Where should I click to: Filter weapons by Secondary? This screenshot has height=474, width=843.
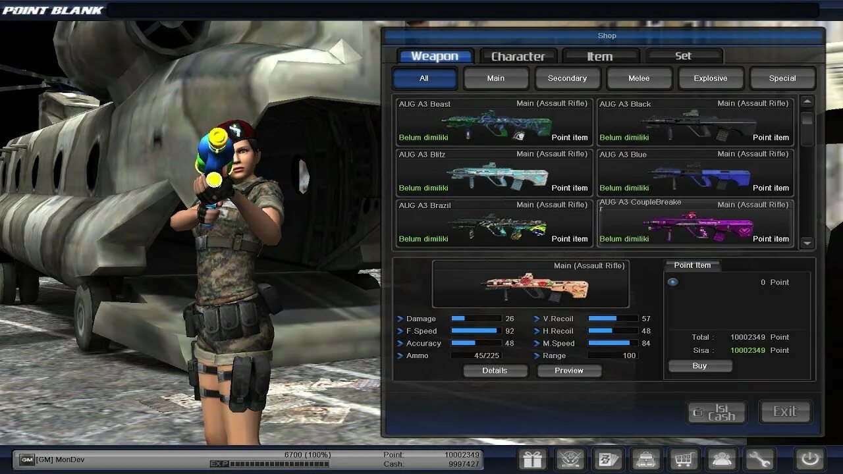tap(567, 78)
